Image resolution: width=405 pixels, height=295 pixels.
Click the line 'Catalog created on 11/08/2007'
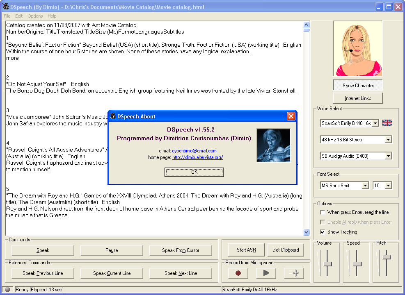[x=72, y=25]
